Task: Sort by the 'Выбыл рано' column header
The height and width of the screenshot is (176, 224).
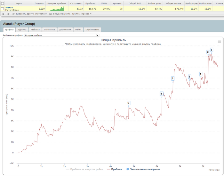Action: (155, 4)
